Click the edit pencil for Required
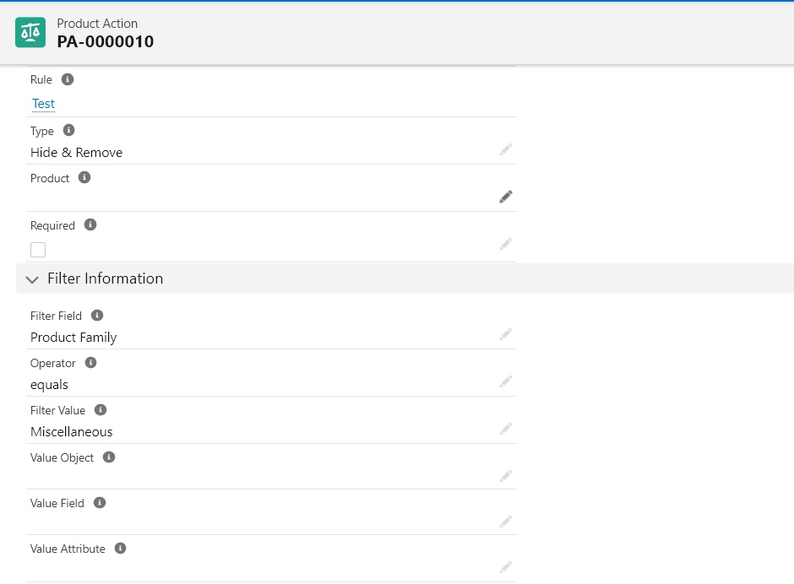The width and height of the screenshot is (794, 584). point(505,245)
